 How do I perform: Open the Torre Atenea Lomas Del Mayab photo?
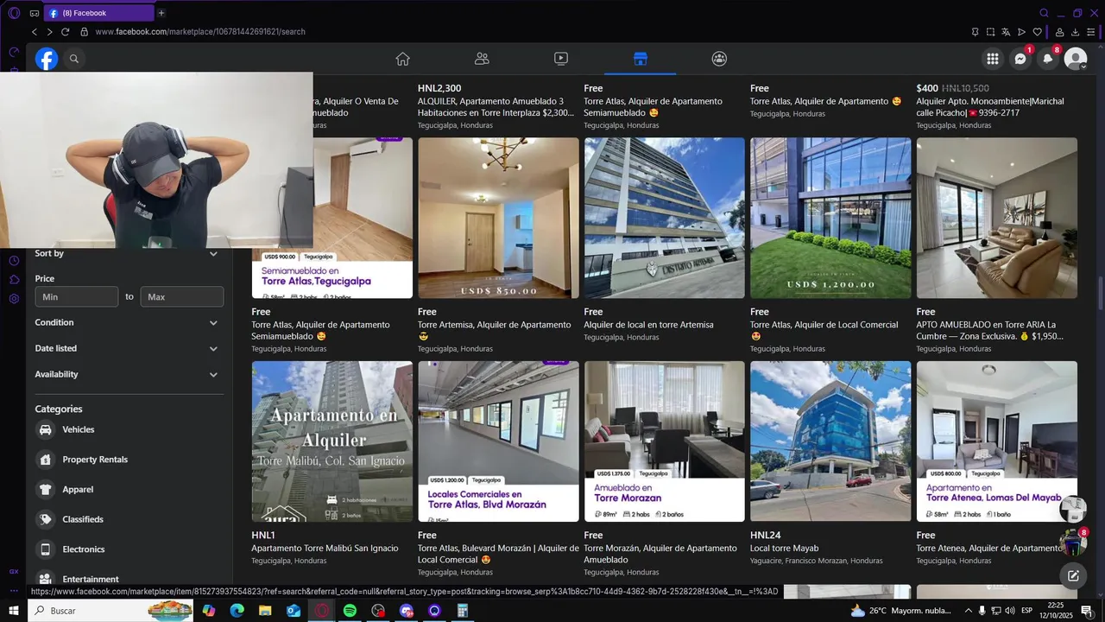[997, 441]
